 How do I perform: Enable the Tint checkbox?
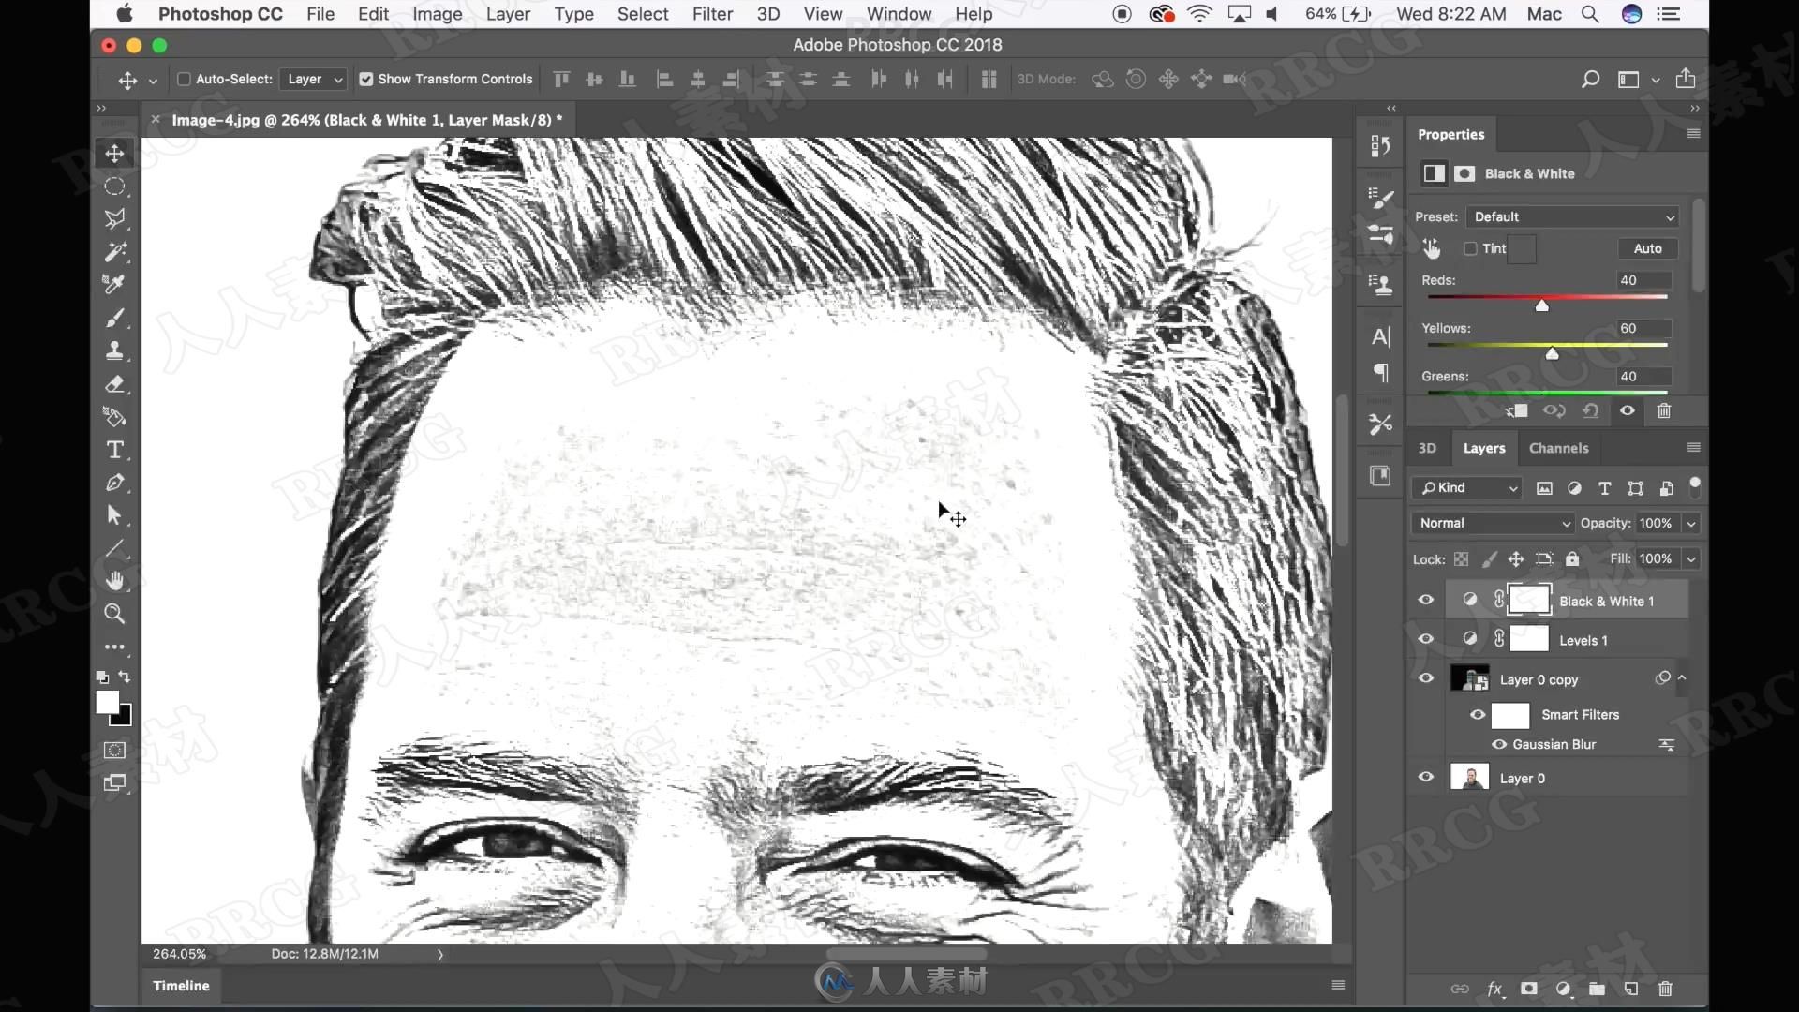(1472, 248)
